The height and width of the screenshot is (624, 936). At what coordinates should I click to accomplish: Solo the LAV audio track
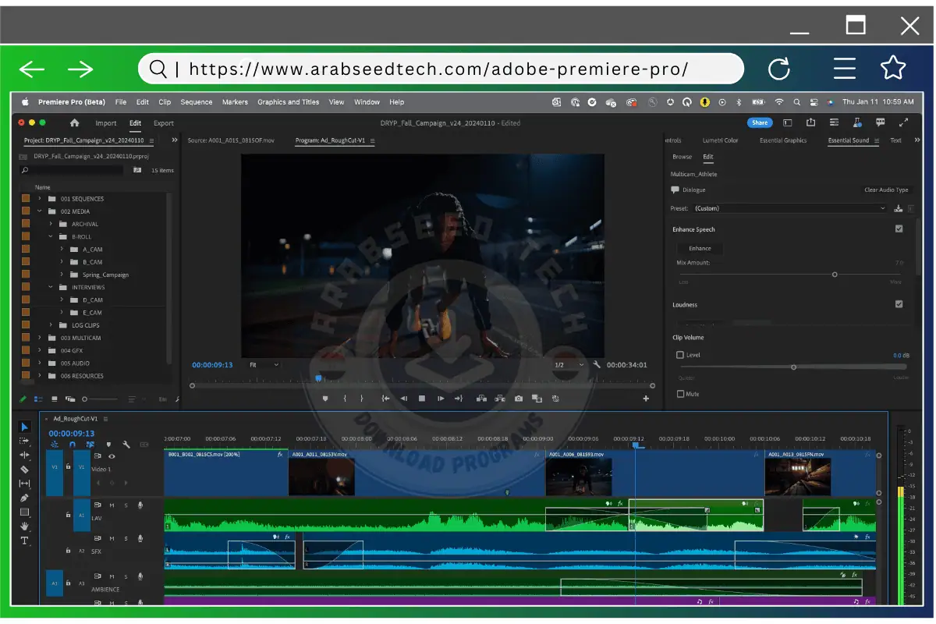click(x=126, y=505)
